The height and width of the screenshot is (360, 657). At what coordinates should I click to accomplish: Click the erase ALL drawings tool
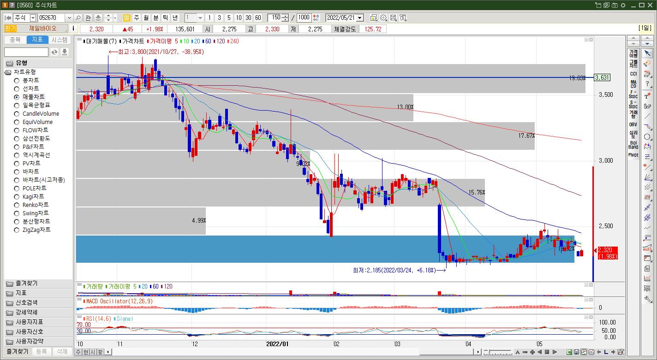coord(647,73)
